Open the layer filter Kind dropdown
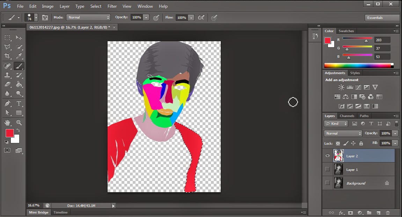 click(x=336, y=124)
